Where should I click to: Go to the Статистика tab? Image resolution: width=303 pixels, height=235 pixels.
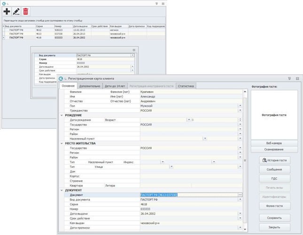point(186,86)
